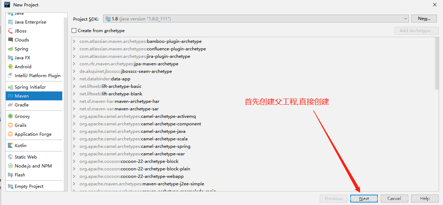Expand maven-archetype-har entry
Screen dimensions: 443x205
click(74, 101)
